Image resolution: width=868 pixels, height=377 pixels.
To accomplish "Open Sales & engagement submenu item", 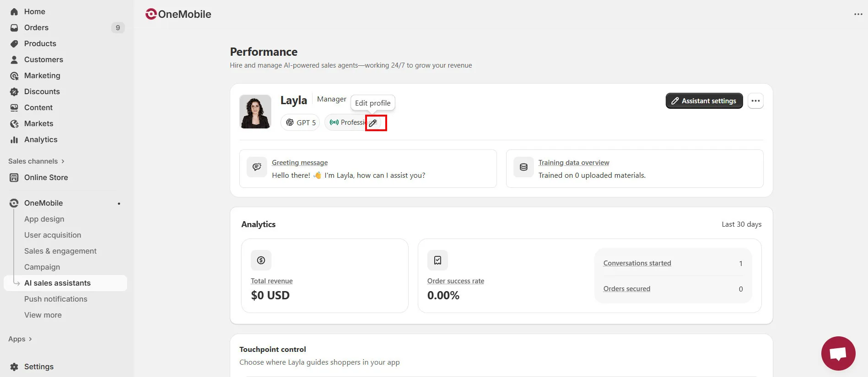I will tap(60, 251).
